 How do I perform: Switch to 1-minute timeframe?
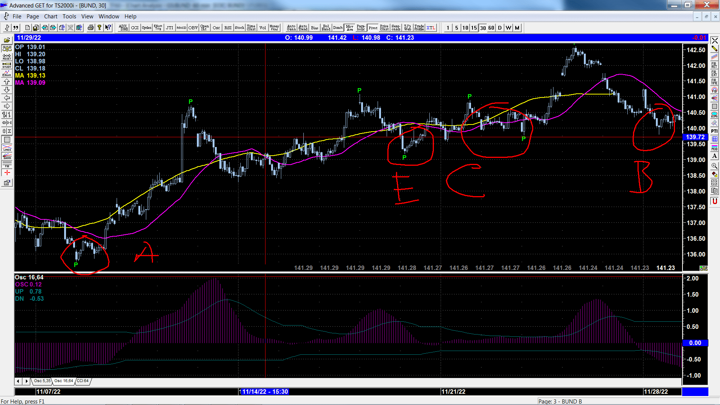(448, 28)
